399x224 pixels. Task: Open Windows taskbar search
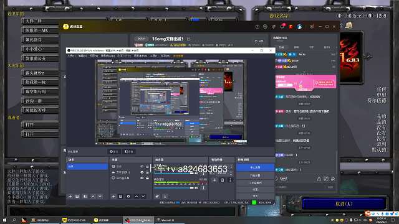click(14, 220)
